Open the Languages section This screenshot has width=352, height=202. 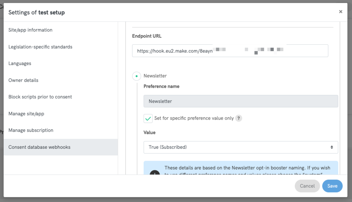[20, 63]
